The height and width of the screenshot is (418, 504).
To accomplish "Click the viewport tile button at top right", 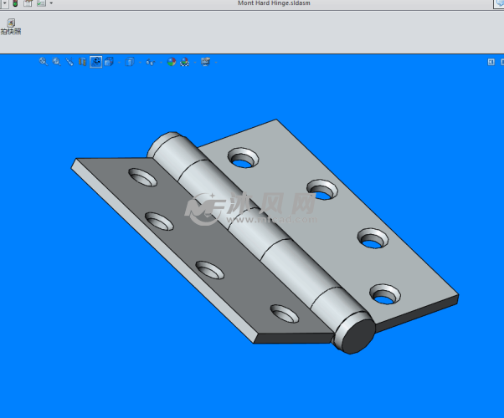I will pos(491,62).
